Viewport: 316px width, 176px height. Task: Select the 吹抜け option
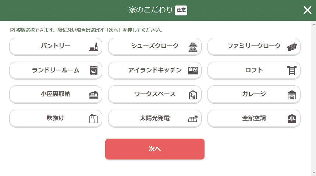click(x=56, y=118)
